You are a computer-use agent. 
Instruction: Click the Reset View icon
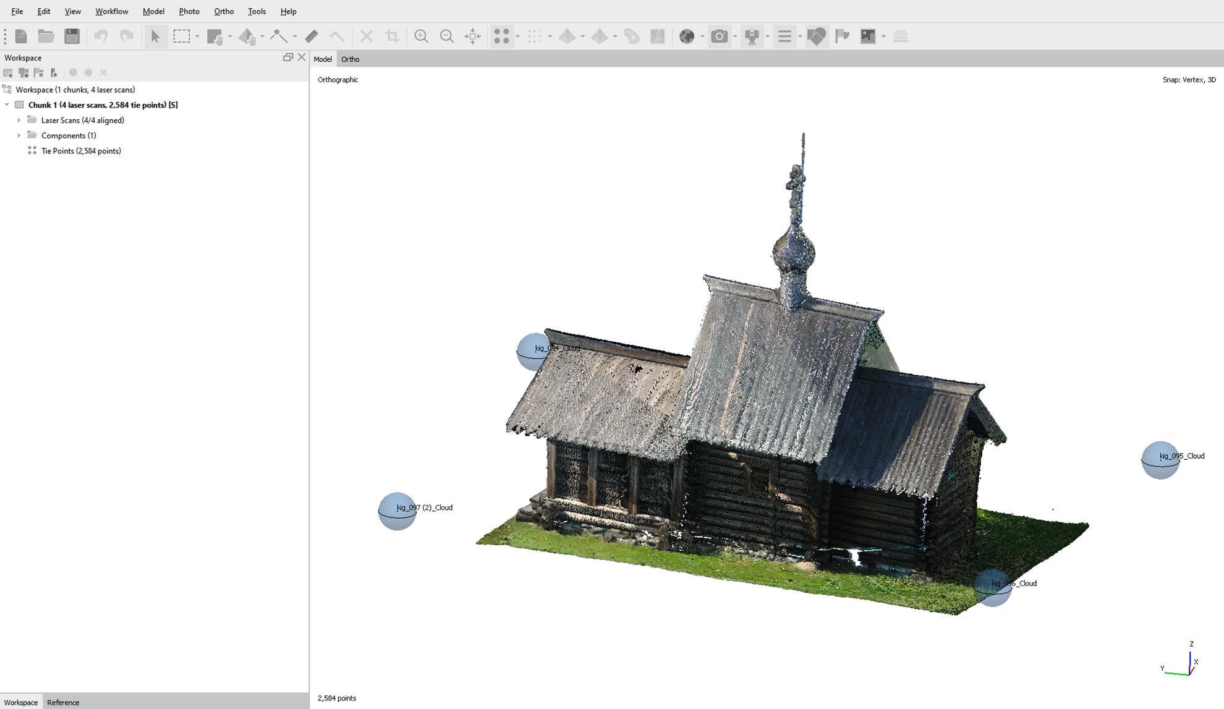(x=473, y=36)
